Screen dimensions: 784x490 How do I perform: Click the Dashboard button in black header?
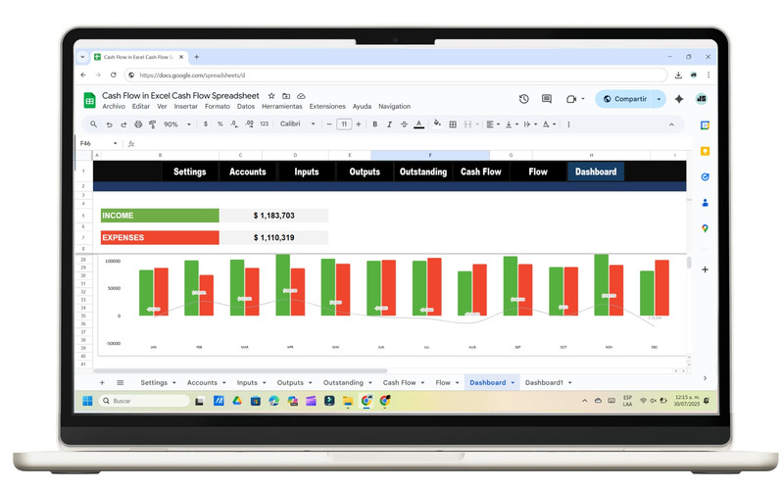[596, 171]
